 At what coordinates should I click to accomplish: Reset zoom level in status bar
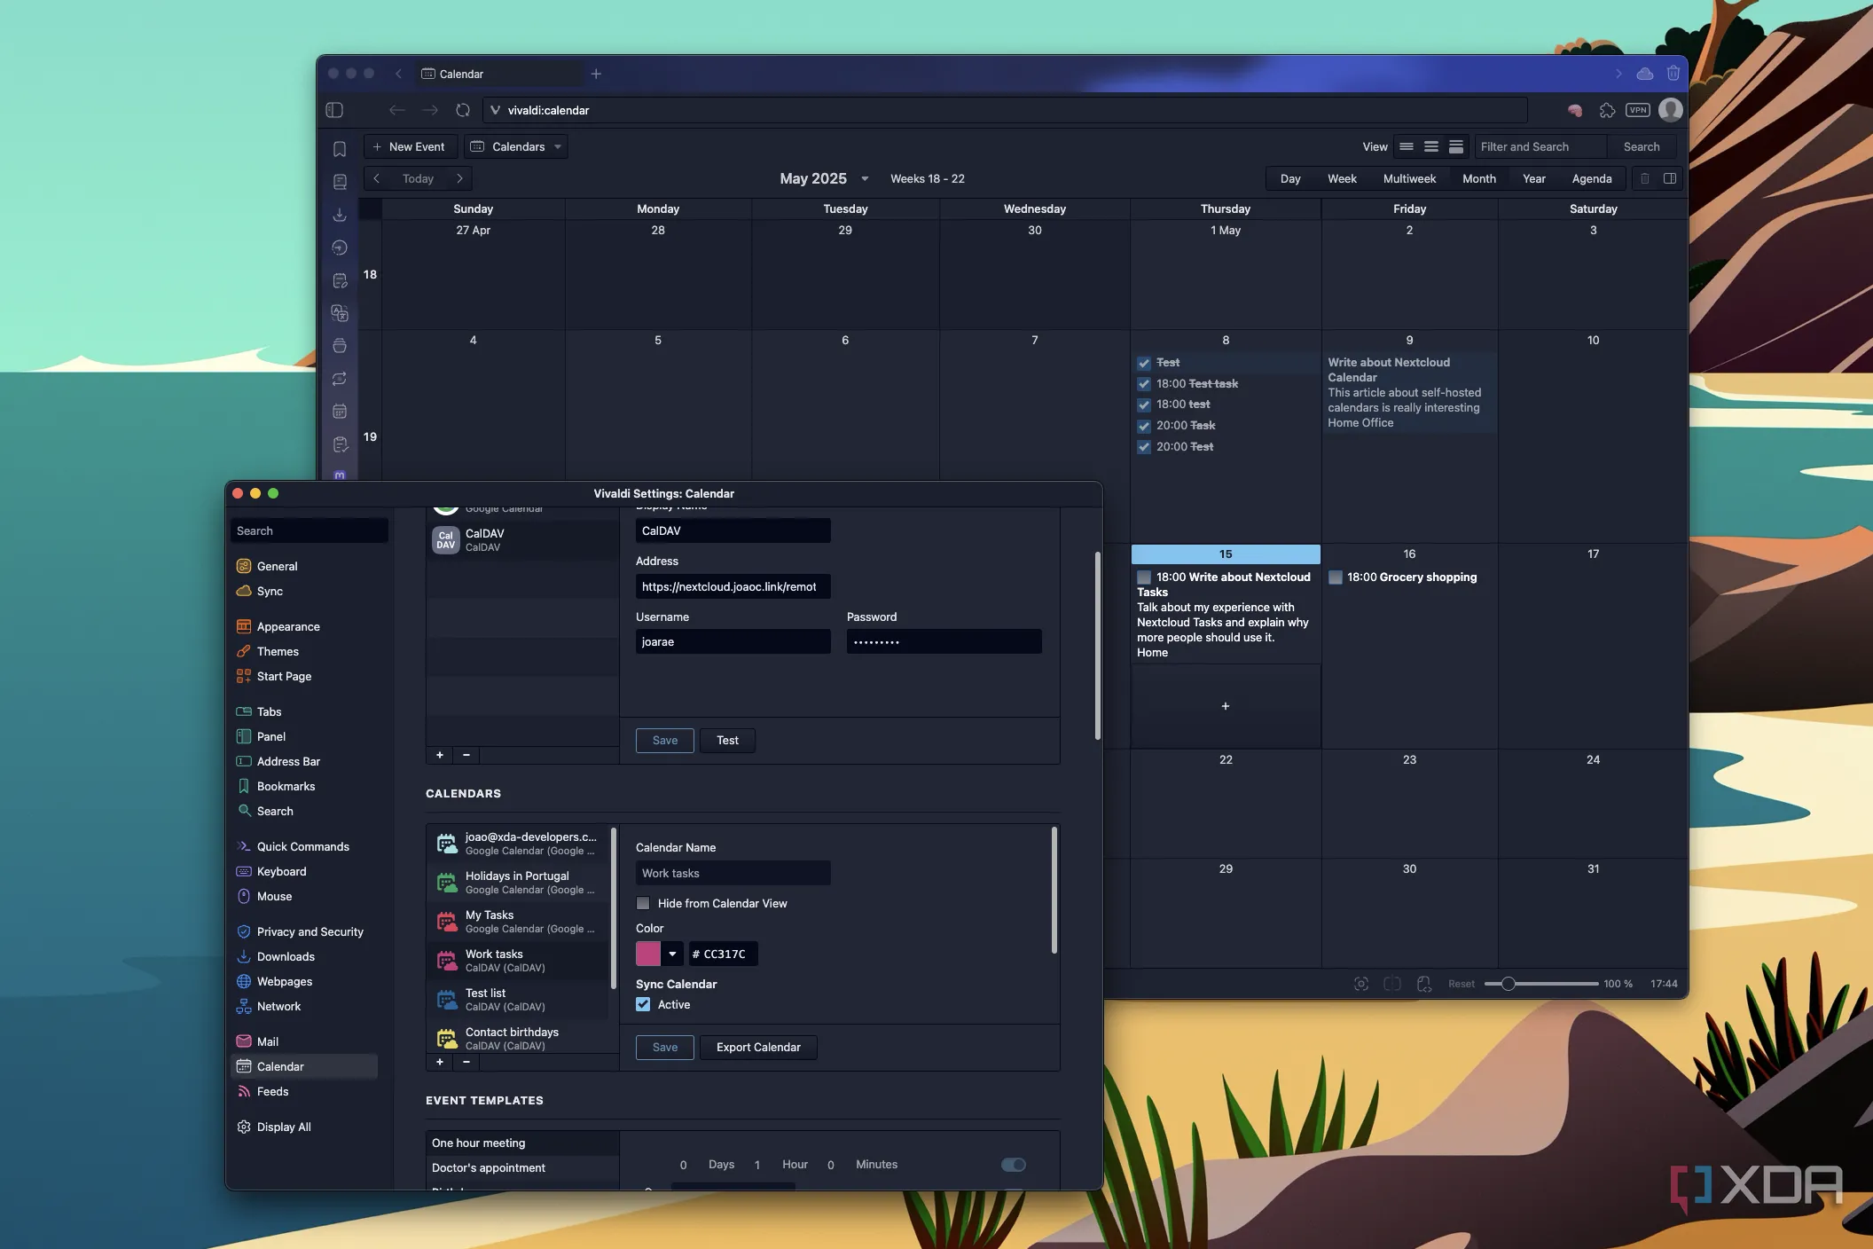click(x=1462, y=984)
